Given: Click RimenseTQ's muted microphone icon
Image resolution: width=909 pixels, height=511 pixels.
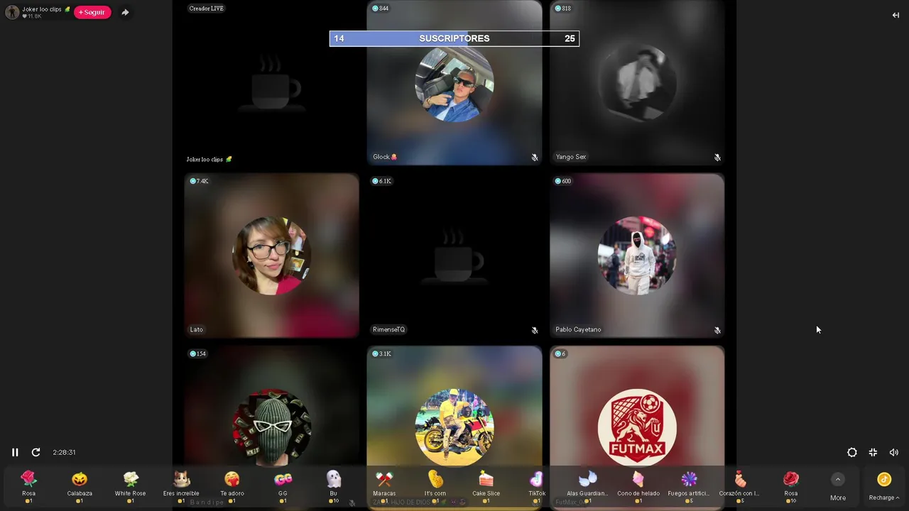Looking at the screenshot, I should (535, 330).
